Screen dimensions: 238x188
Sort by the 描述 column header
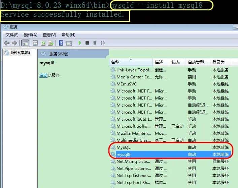pos(161,62)
